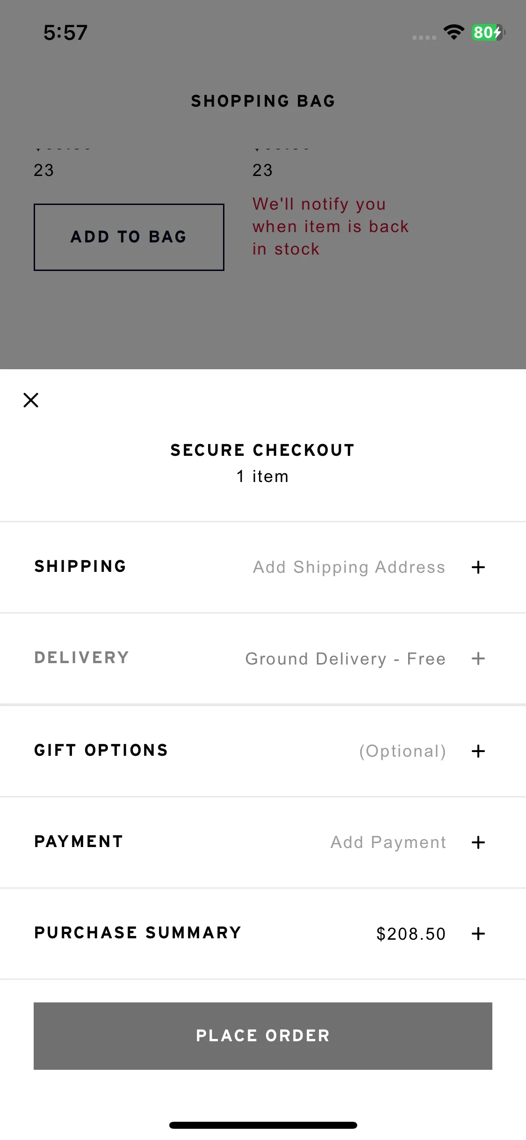Open the Payment section label

tap(79, 841)
